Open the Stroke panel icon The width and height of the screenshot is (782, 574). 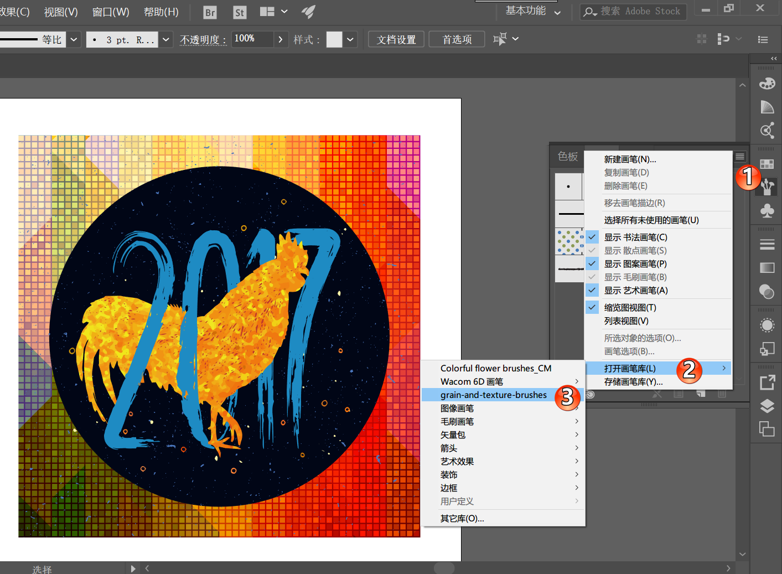point(767,245)
